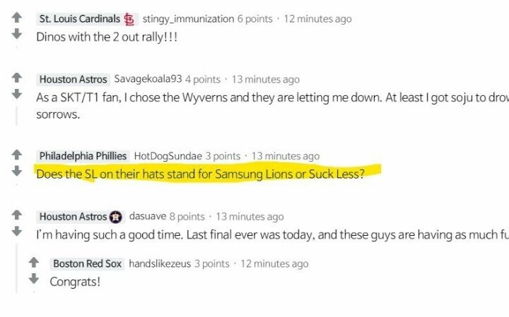This screenshot has width=509, height=317.
Task: Click the Boston Red Sox flair
Action: (87, 264)
